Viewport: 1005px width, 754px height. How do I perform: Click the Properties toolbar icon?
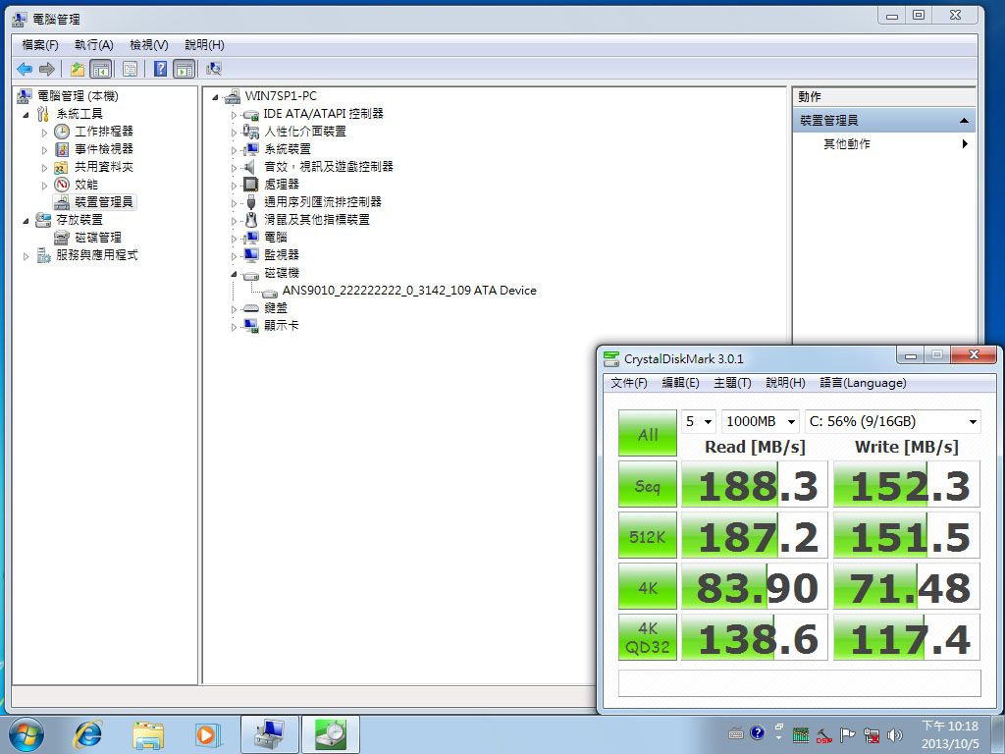pyautogui.click(x=130, y=69)
